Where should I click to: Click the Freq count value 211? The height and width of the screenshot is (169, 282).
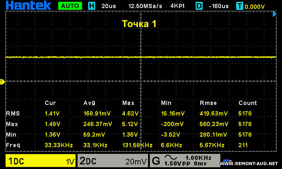[x=243, y=145]
